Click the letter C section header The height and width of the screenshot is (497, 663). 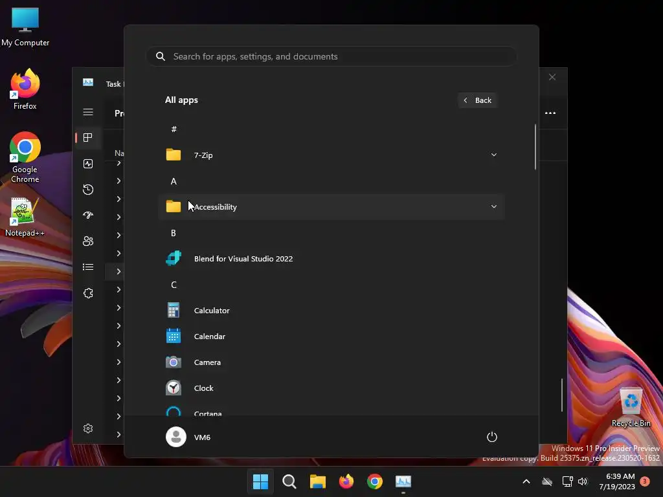coord(174,285)
